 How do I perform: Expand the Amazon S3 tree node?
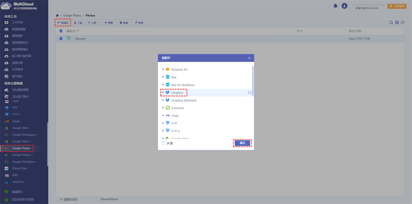click(163, 69)
